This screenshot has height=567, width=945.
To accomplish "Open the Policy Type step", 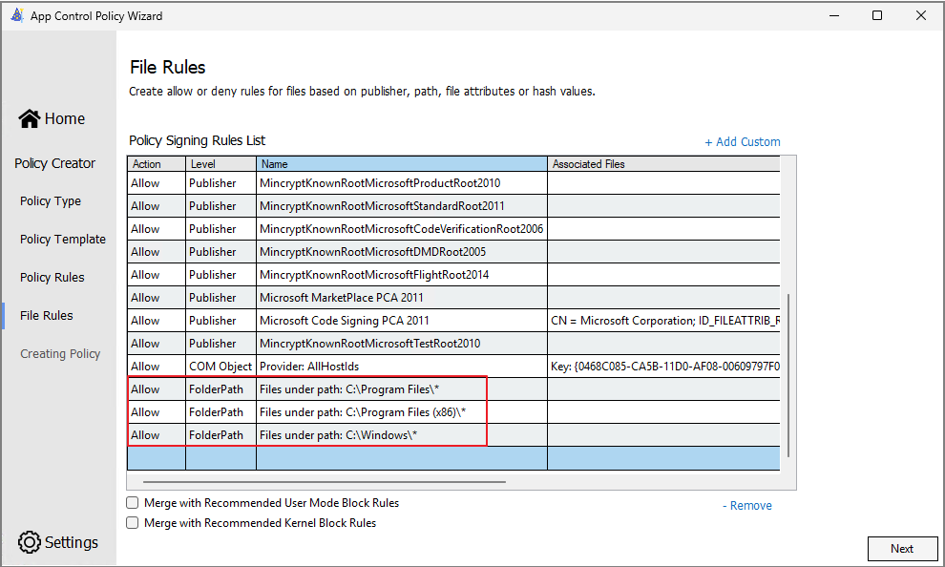I will [51, 201].
